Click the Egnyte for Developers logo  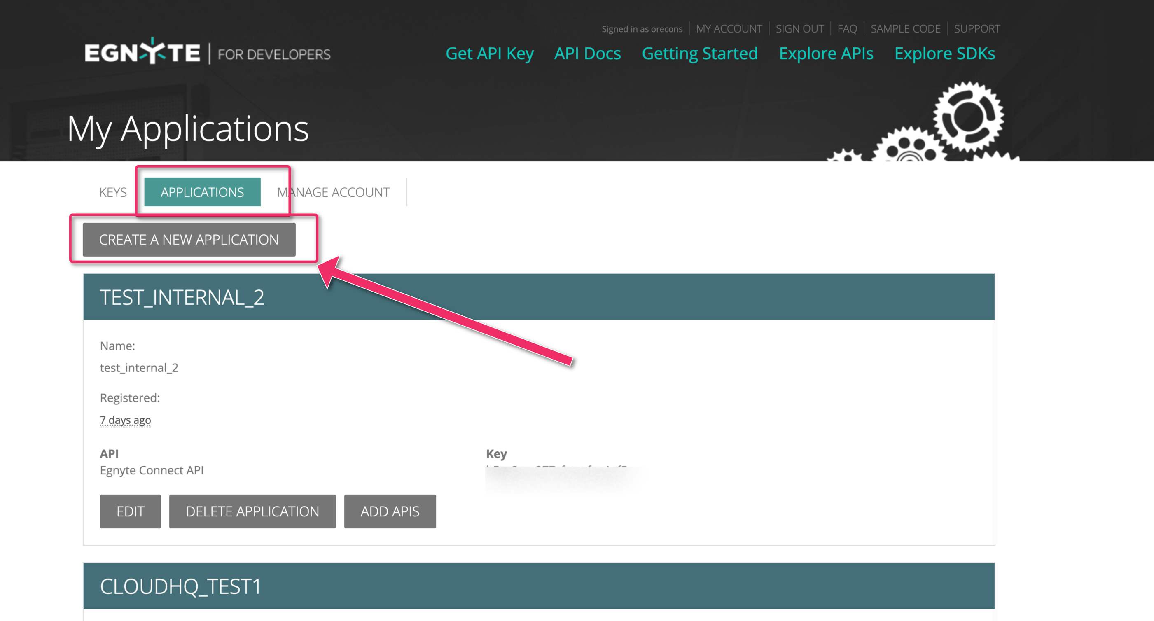tap(208, 52)
